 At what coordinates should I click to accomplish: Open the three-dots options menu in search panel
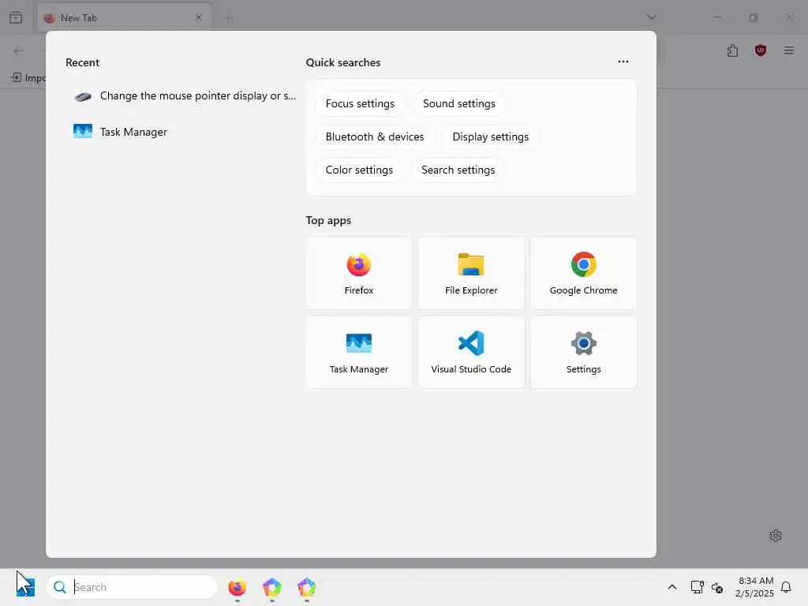tap(623, 62)
